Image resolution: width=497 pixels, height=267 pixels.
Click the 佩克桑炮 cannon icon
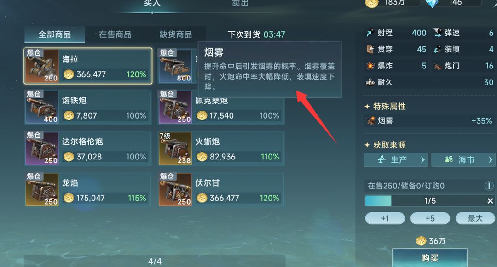click(x=175, y=107)
